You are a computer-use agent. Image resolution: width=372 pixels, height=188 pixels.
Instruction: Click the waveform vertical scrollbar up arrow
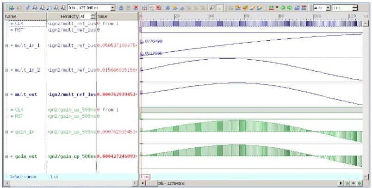[366, 23]
